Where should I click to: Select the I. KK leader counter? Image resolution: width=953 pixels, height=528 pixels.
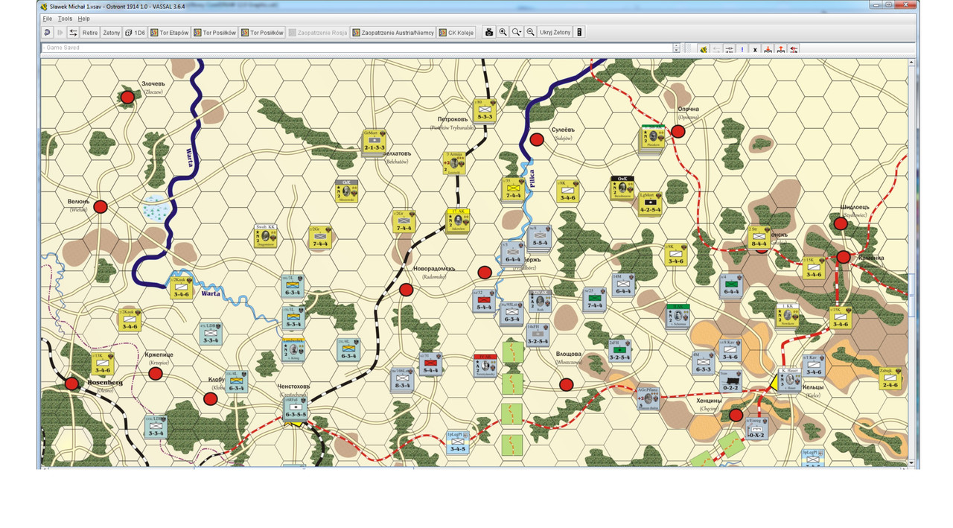point(788,315)
